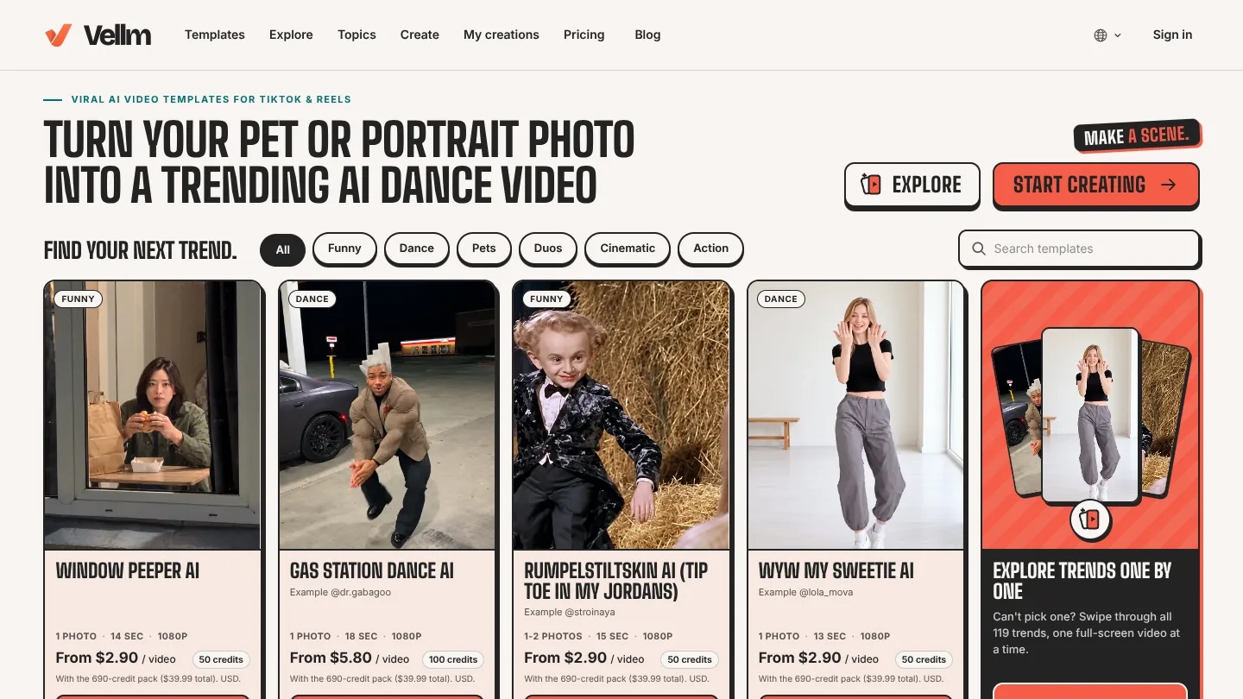Click the Vellm logo icon
Image resolution: width=1243 pixels, height=699 pixels.
coord(58,35)
